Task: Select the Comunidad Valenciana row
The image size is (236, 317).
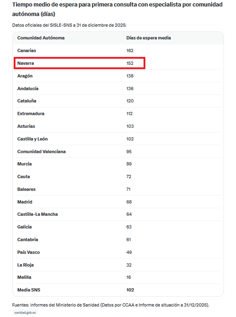Action: point(118,151)
